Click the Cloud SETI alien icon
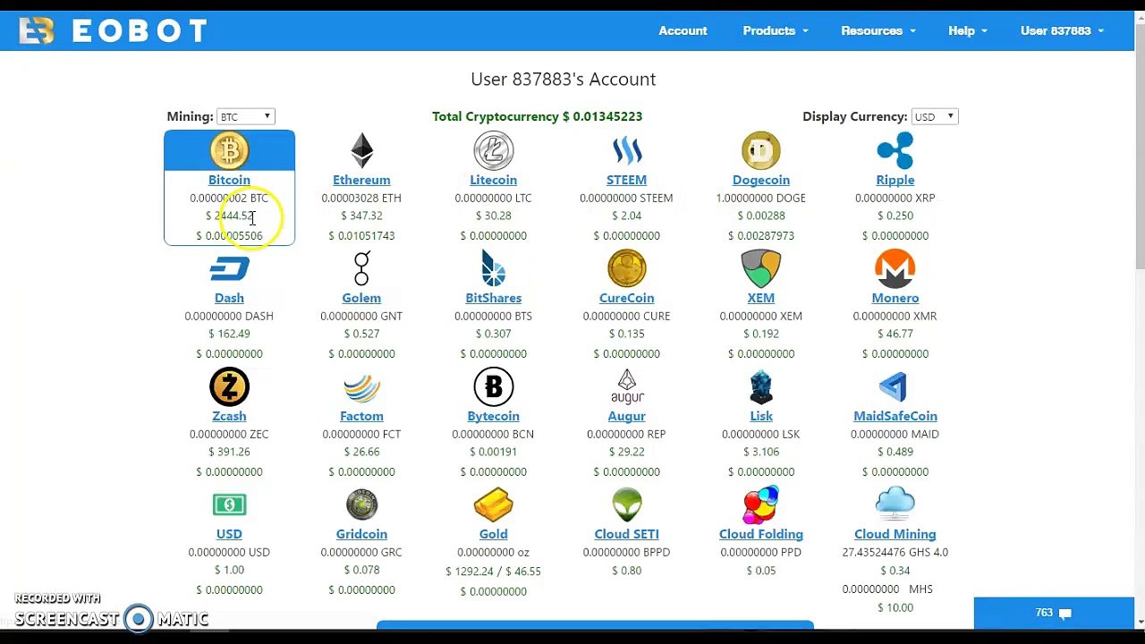Screen dimensions: 1145x644 pos(626,504)
